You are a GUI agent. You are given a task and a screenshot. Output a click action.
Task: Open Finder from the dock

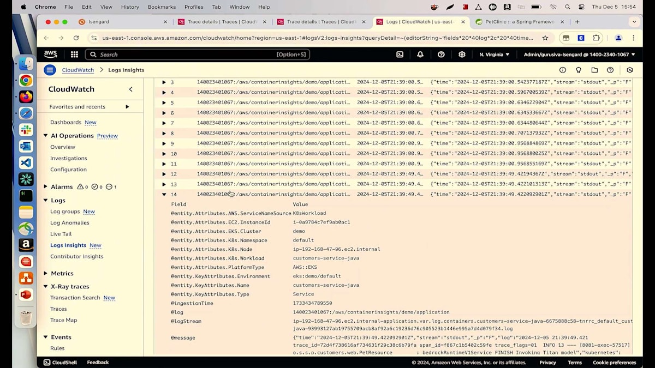pos(26,64)
